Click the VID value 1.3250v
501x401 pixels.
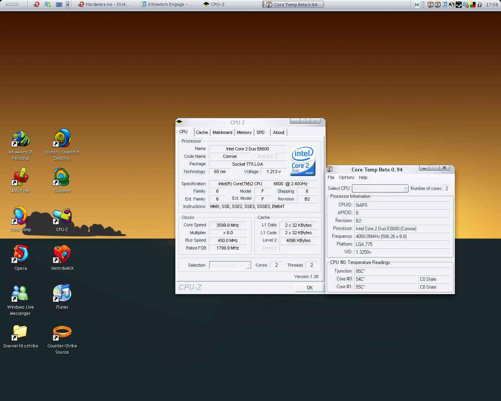click(x=402, y=252)
